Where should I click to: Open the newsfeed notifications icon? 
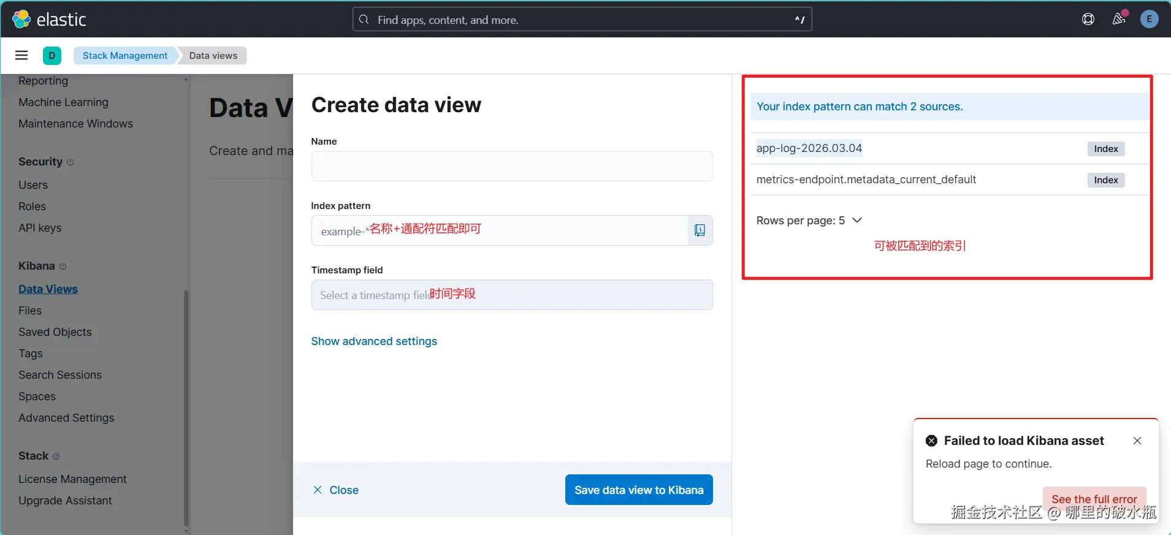(1119, 19)
